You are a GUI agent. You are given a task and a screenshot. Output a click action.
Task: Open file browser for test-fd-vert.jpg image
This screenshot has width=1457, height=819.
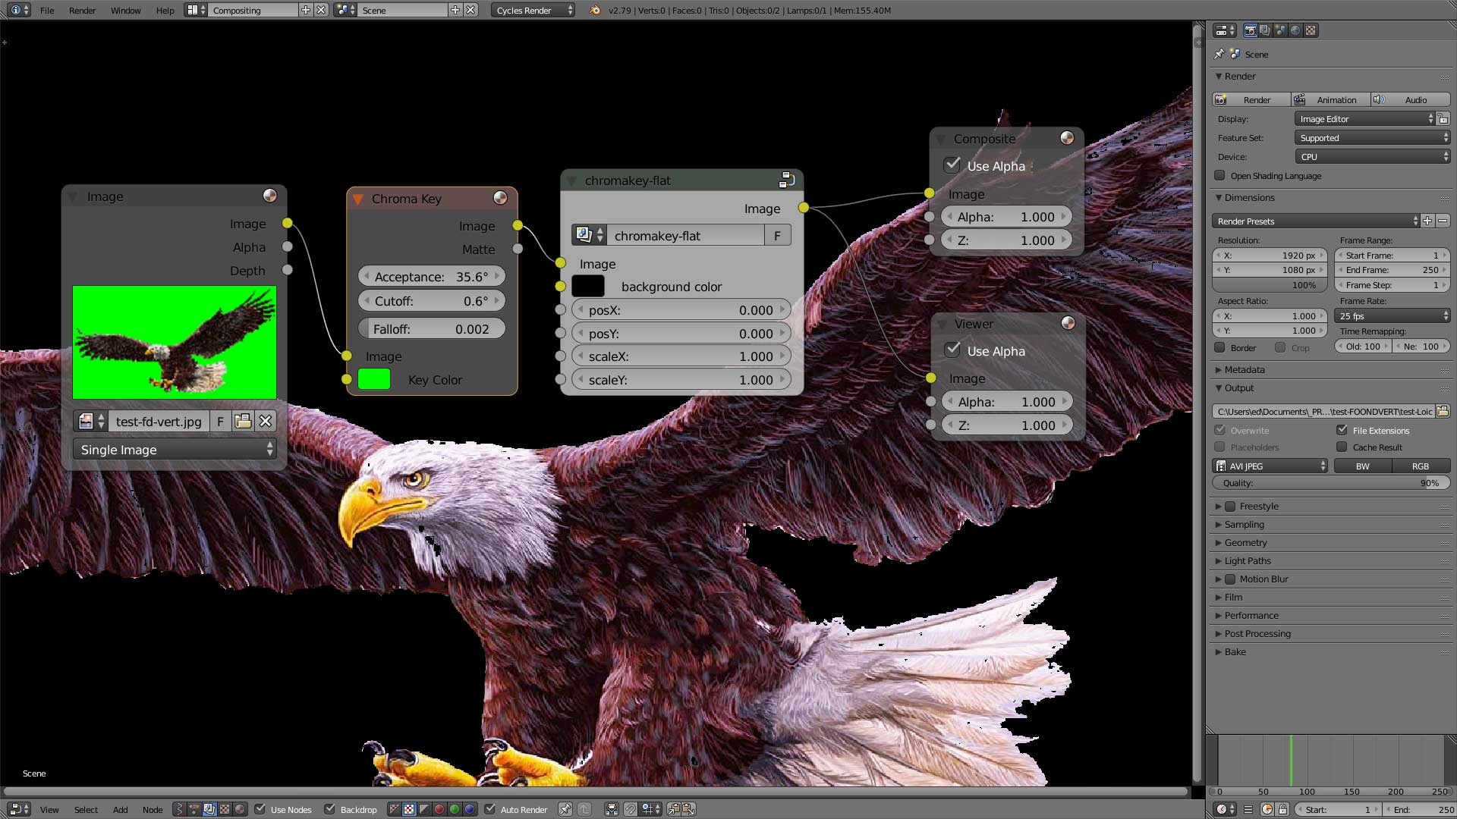click(x=243, y=421)
